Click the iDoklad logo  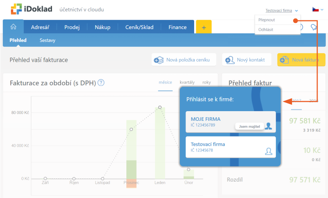31,9
